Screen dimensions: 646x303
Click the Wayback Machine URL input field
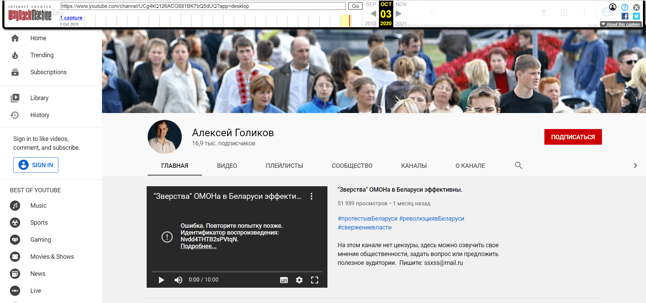(203, 6)
